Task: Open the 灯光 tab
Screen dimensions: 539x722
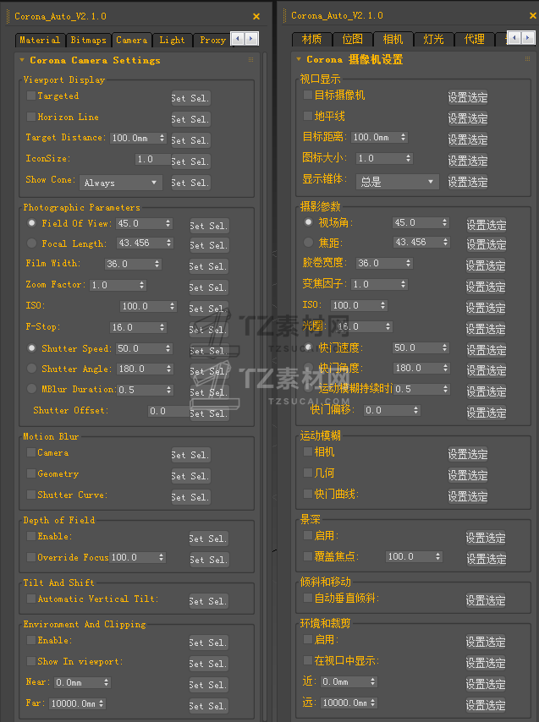Action: pos(433,39)
